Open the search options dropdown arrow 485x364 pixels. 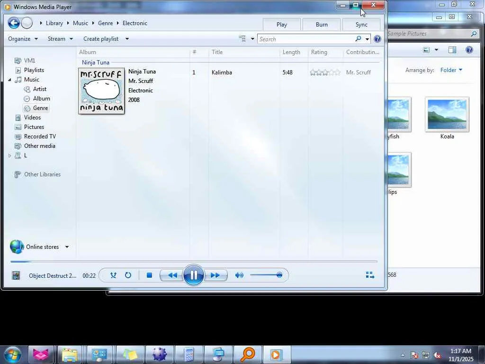[x=367, y=39]
